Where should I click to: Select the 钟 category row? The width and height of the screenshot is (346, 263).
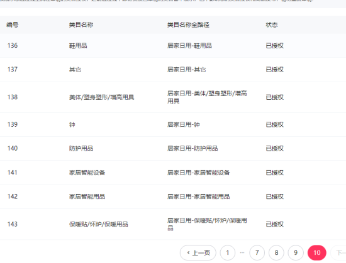pyautogui.click(x=173, y=124)
